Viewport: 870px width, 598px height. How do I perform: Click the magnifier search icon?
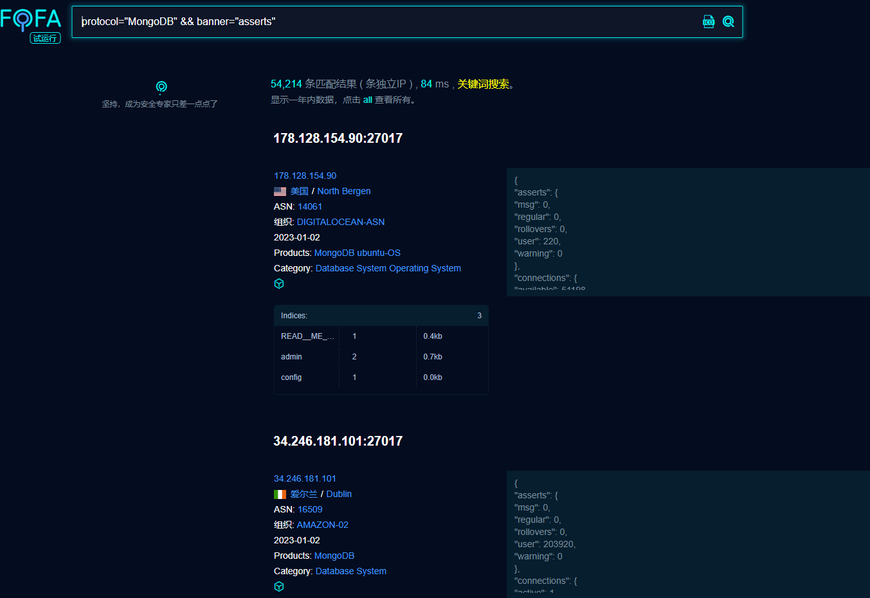click(728, 22)
